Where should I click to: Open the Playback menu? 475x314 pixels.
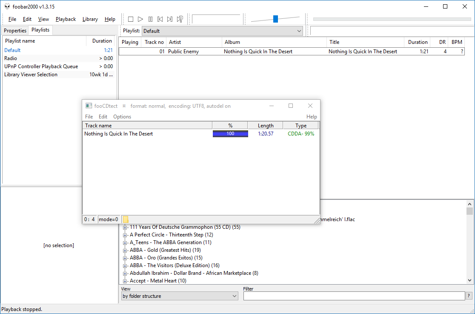click(66, 19)
